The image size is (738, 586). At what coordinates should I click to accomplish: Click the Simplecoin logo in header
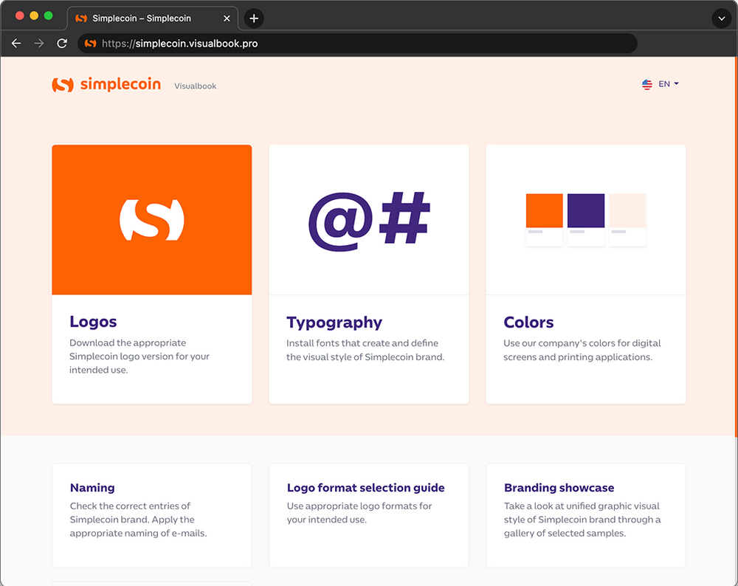coord(106,84)
